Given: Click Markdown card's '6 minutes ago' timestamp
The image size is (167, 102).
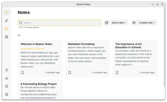Looking at the screenshot, I should click(100, 73).
